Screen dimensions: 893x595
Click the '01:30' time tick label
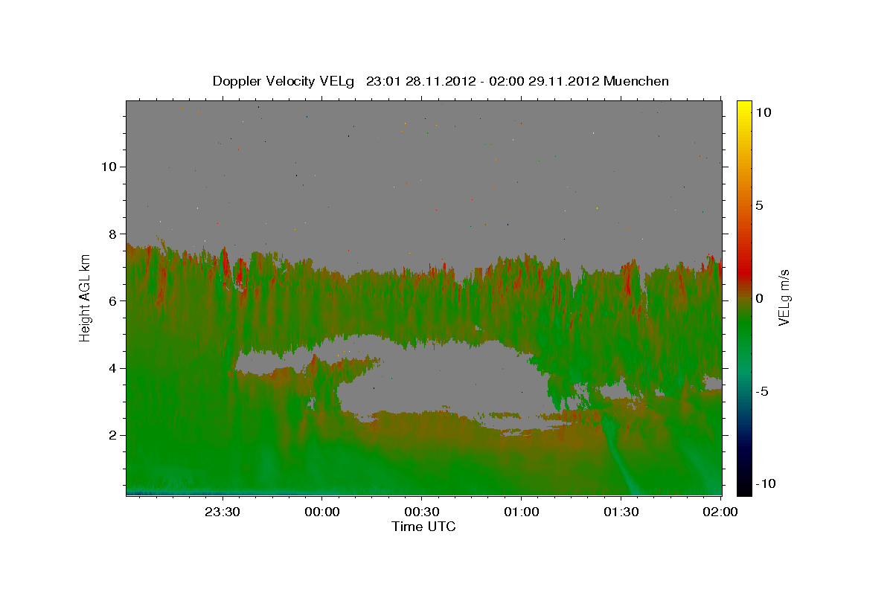(x=621, y=512)
